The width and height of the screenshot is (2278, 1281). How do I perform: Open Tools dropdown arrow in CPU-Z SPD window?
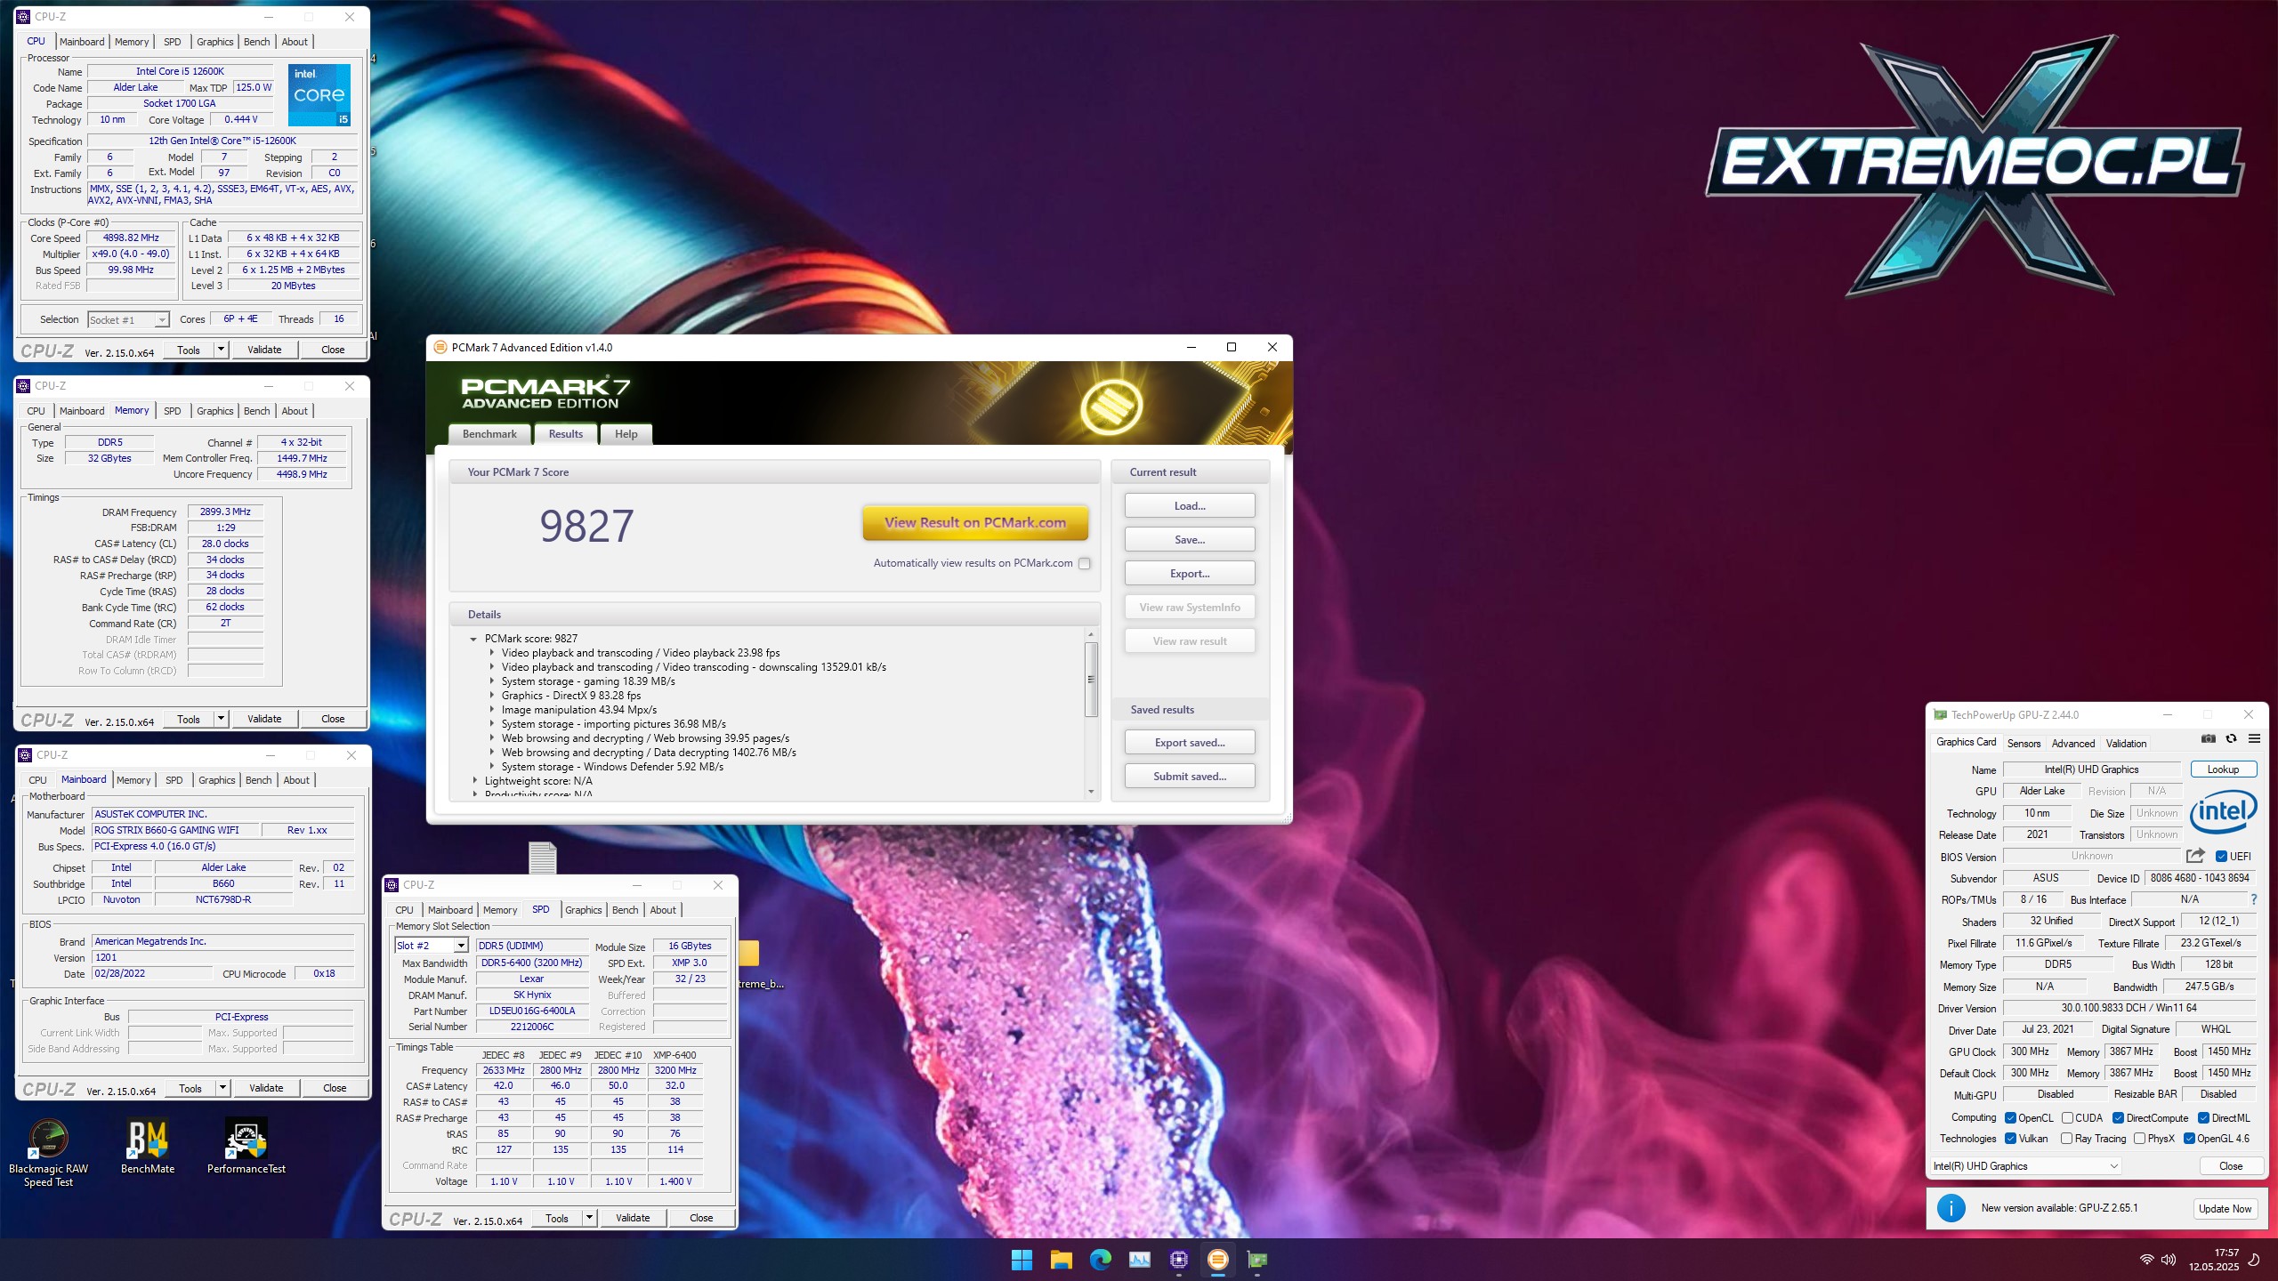pyautogui.click(x=590, y=1218)
